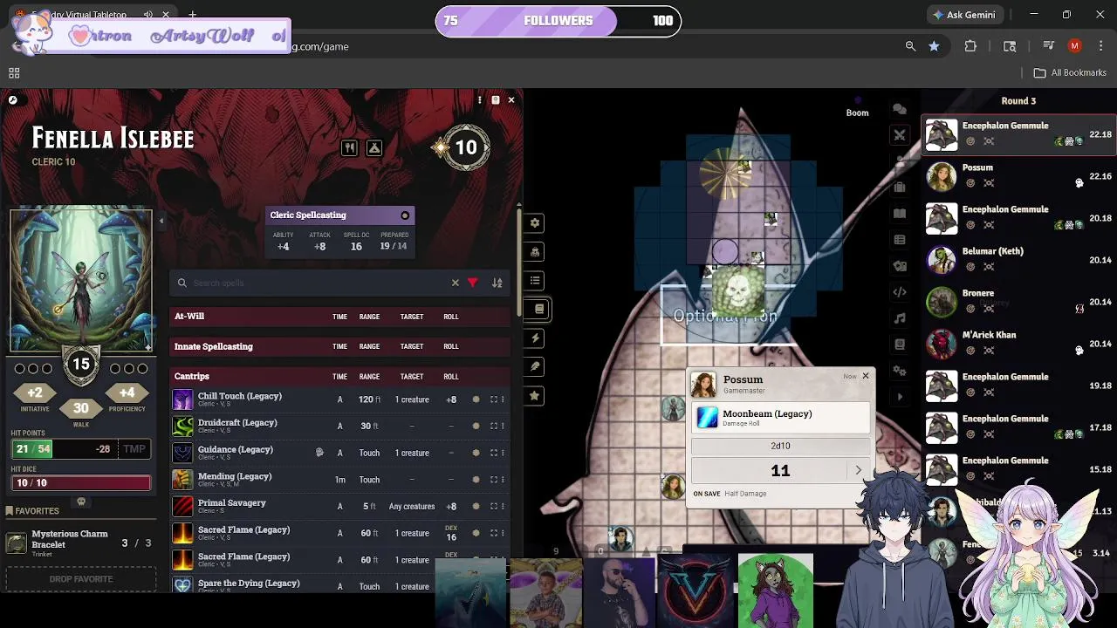The image size is (1117, 628).
Task: Open Primal Savagery row three-dots menu
Action: coord(504,506)
